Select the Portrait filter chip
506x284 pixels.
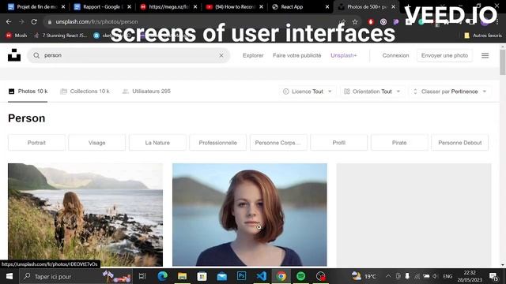click(x=36, y=143)
